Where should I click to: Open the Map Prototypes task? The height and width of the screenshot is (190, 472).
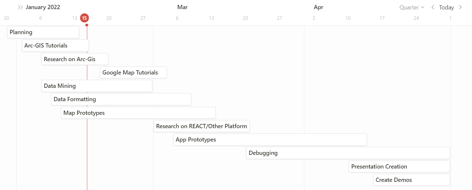coord(138,113)
